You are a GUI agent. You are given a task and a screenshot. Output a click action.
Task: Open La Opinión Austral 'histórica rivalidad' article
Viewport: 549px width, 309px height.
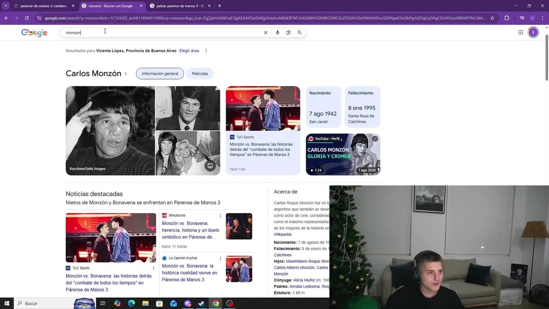click(x=190, y=273)
